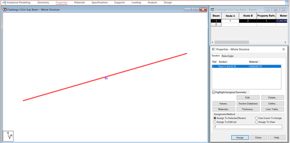
Task: Open the Materials workflow tab
Action: click(x=79, y=3)
